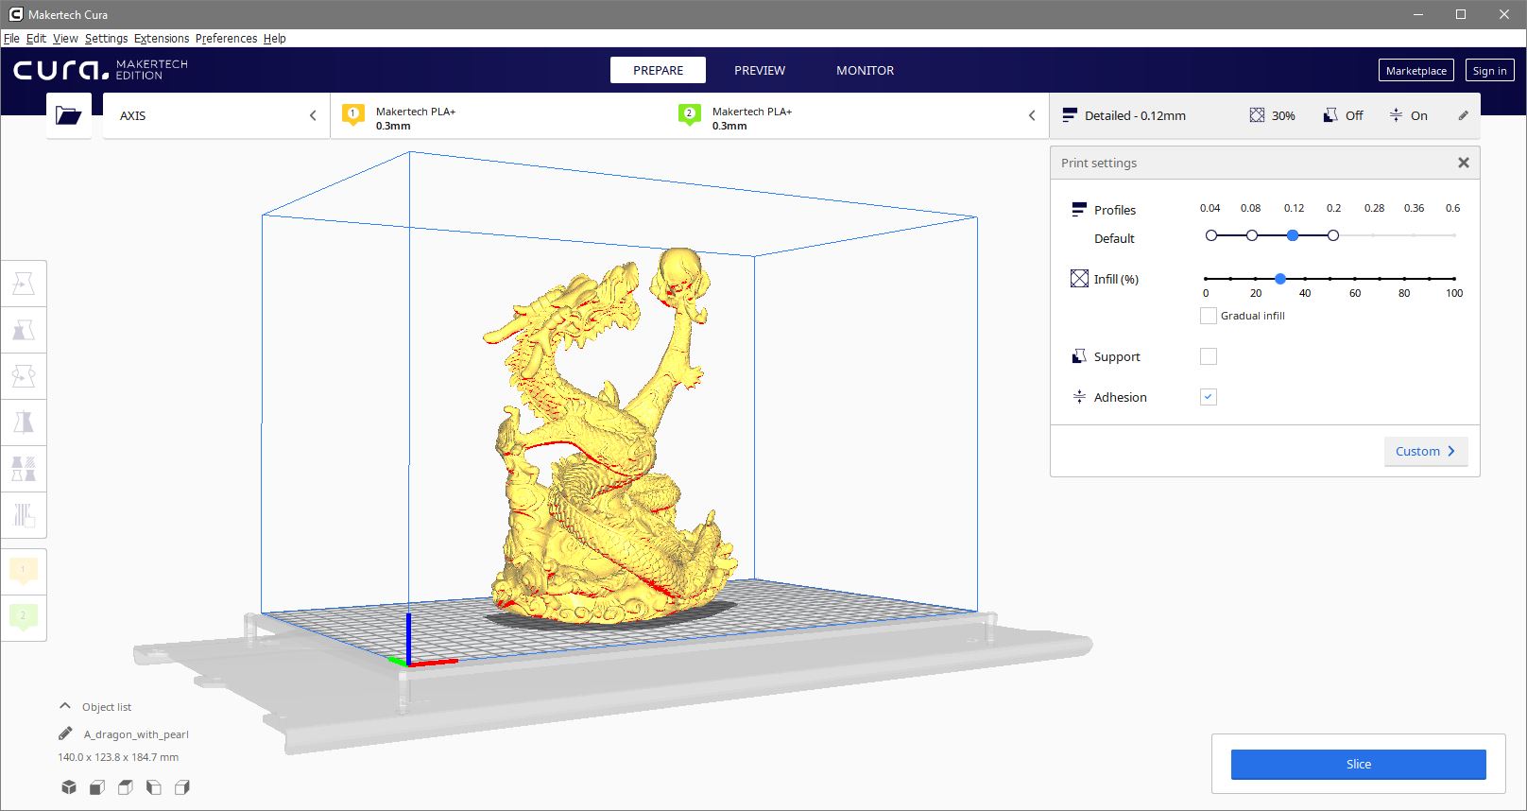Select the Move tool in left toolbar
1527x811 pixels.
click(x=24, y=284)
